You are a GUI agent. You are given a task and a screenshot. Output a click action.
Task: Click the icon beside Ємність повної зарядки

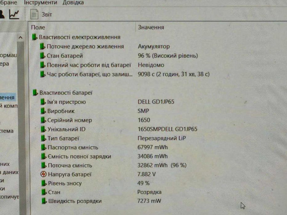[44, 156]
